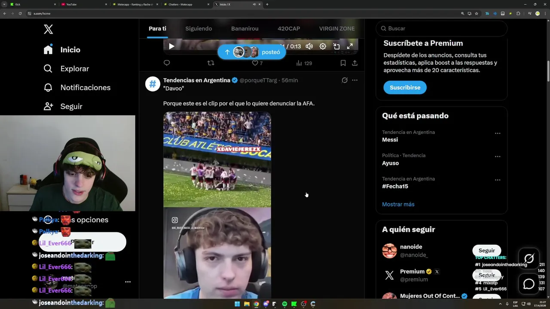Image resolution: width=550 pixels, height=309 pixels.
Task: Click the X logo in sidebar
Action: click(x=48, y=29)
